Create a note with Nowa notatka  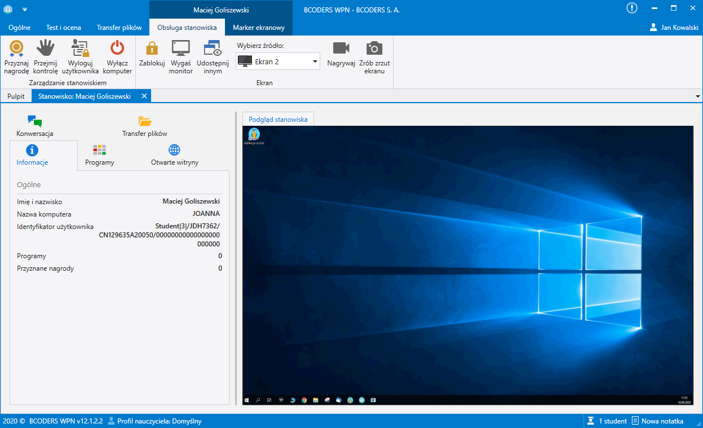tap(657, 421)
